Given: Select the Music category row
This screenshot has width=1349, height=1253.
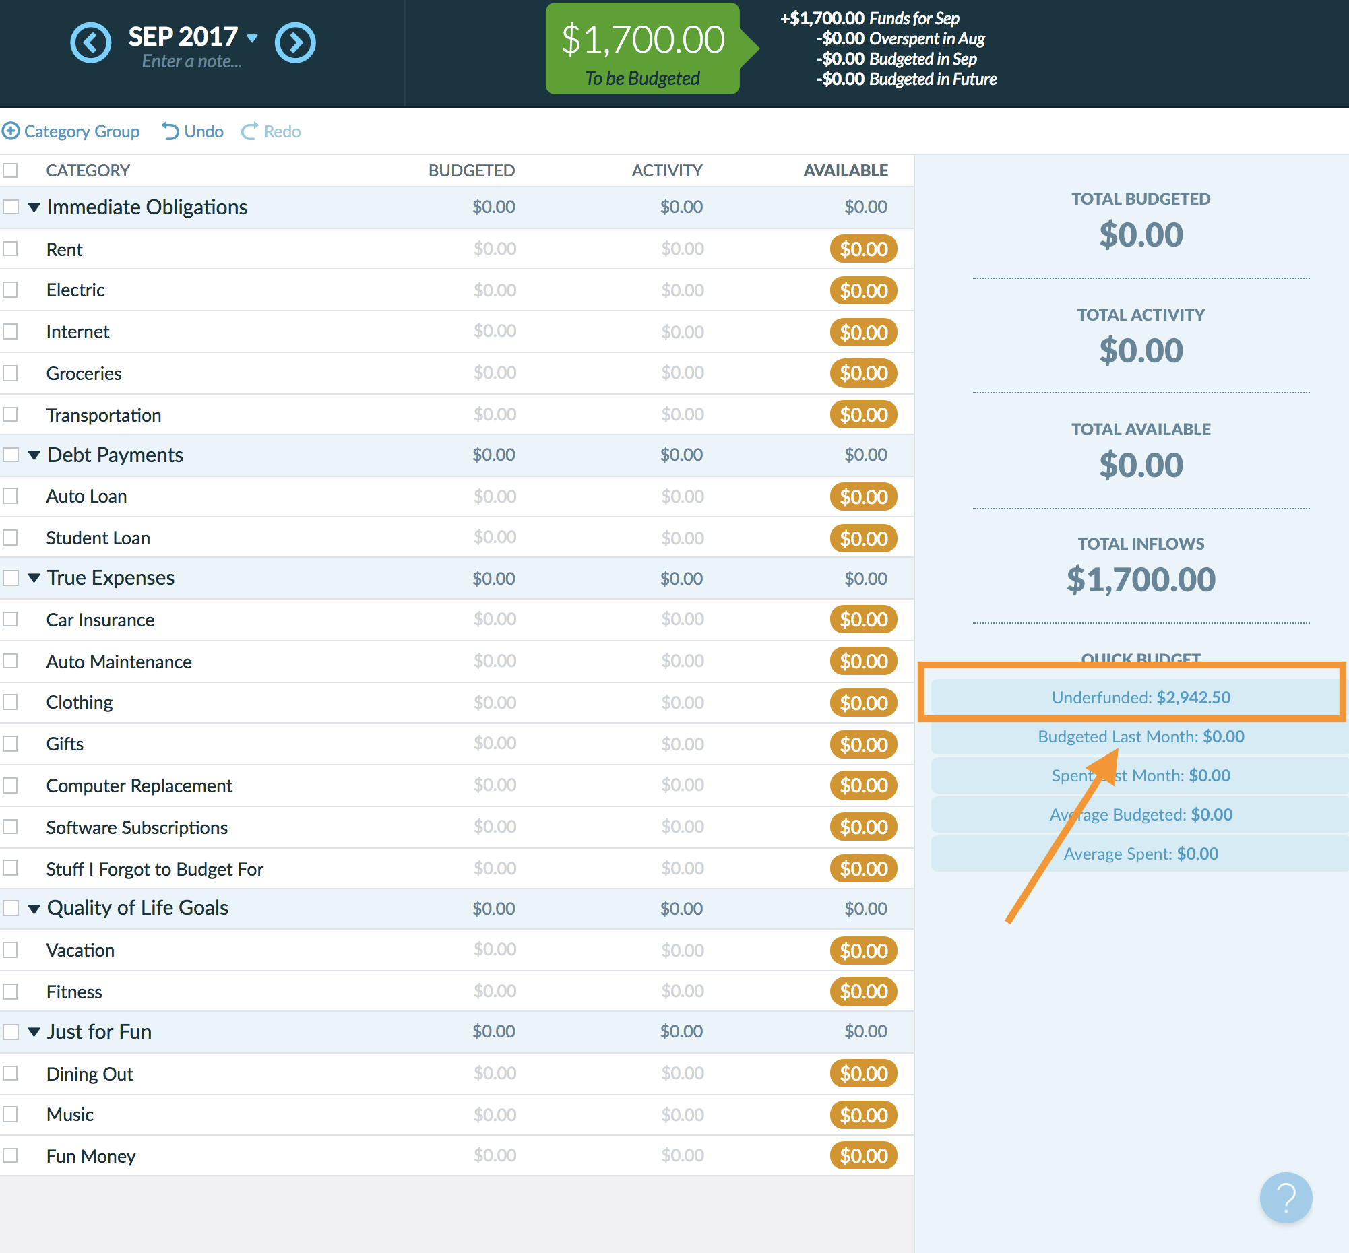Looking at the screenshot, I should click(457, 1115).
